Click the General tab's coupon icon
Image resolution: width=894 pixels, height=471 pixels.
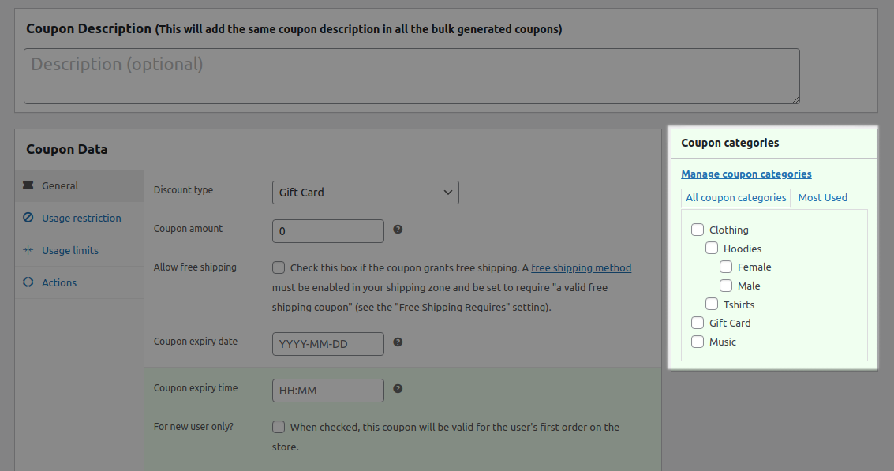[29, 185]
